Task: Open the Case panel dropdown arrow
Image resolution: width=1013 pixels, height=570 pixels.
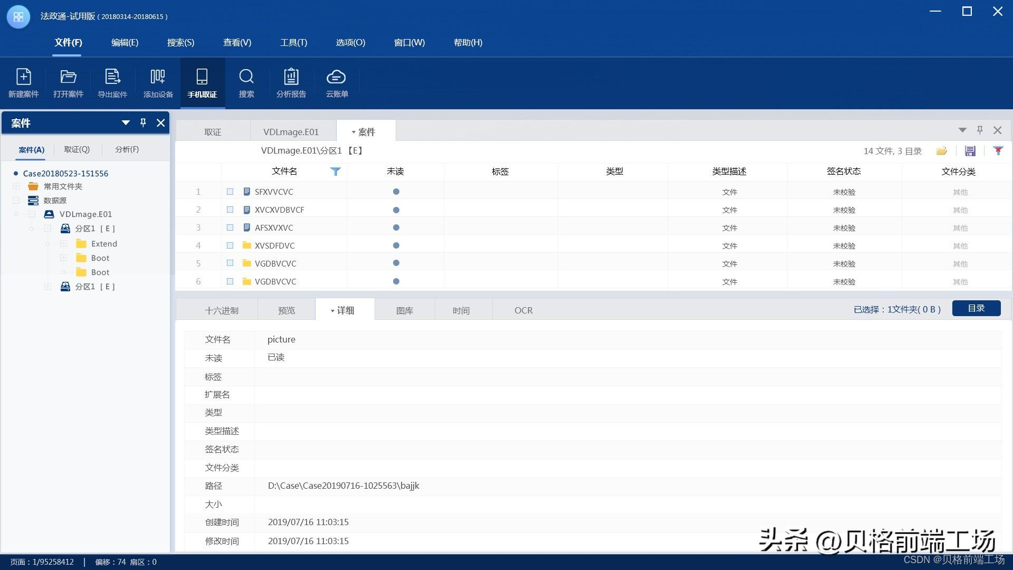Action: pos(126,123)
